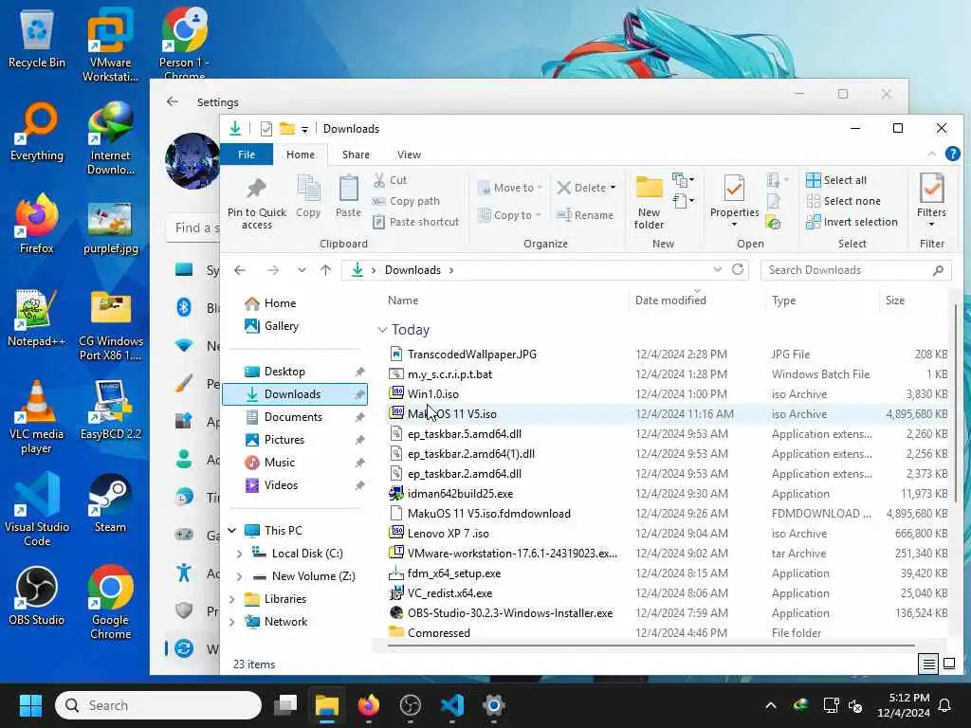Select file Win1.0.iso
Viewport: 971px width, 728px height.
432,394
